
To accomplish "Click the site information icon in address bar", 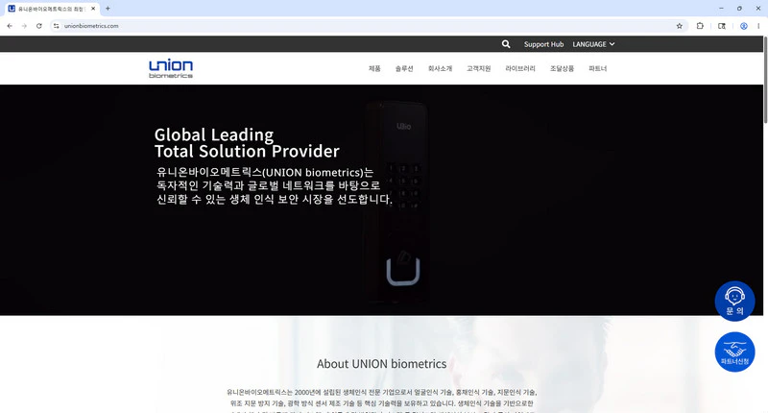I will coord(57,26).
